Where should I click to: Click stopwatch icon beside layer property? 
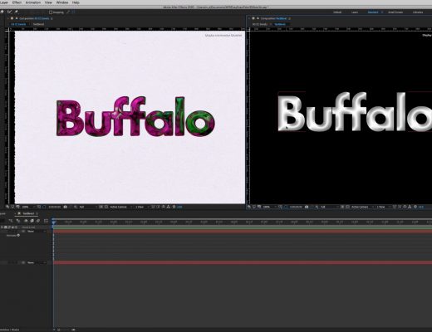tap(18, 236)
